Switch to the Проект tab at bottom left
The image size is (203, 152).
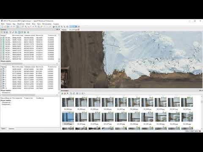tap(3, 129)
